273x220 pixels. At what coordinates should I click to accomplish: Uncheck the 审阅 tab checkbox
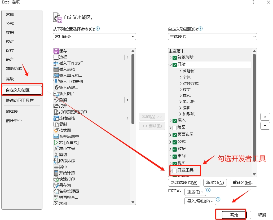175,156
